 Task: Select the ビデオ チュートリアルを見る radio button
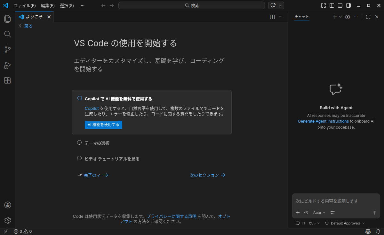[79, 158]
